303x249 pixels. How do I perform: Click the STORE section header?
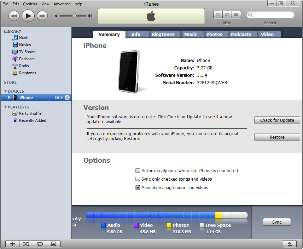pos(10,82)
